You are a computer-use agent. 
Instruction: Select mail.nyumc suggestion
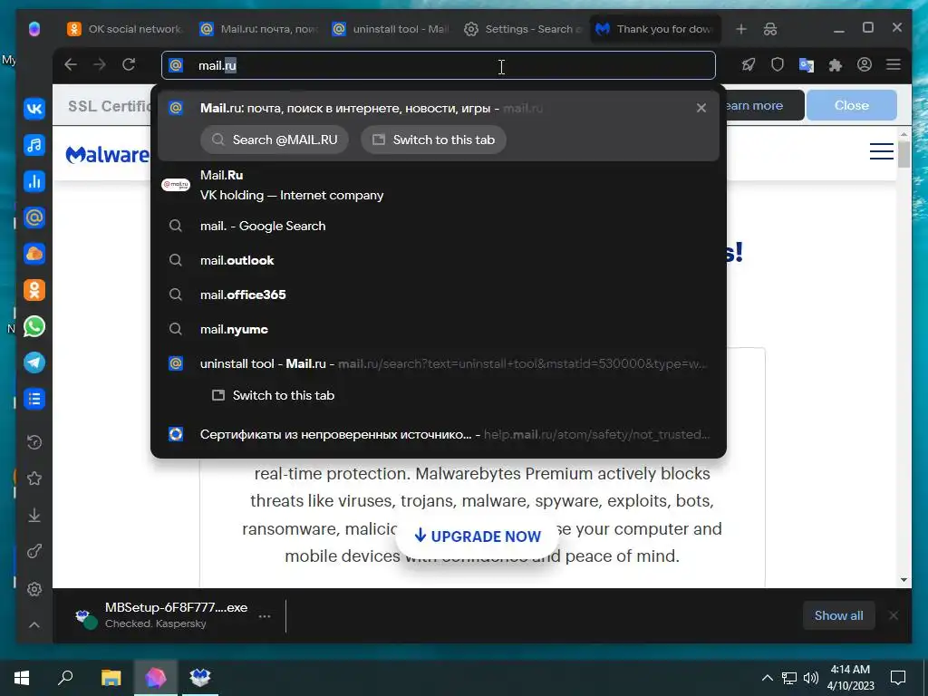click(438, 329)
